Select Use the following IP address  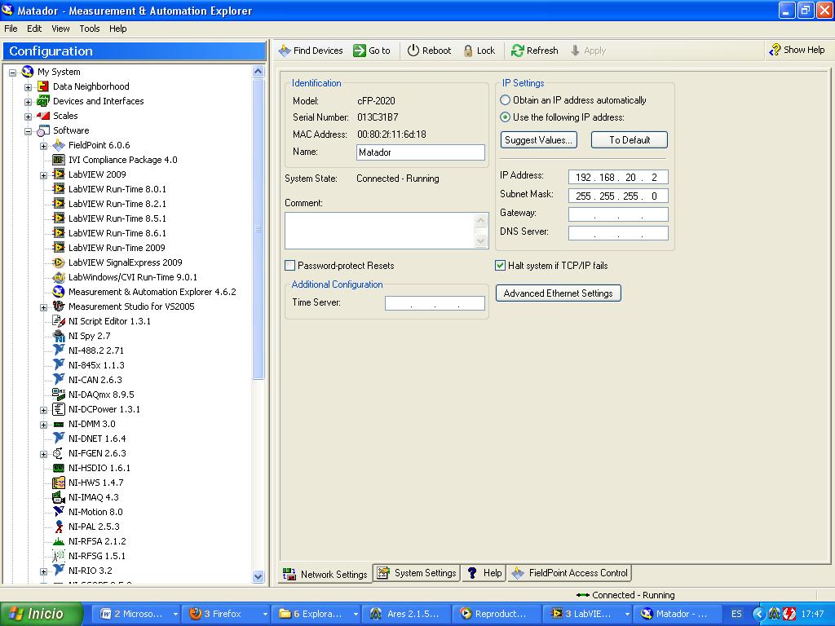(x=505, y=117)
